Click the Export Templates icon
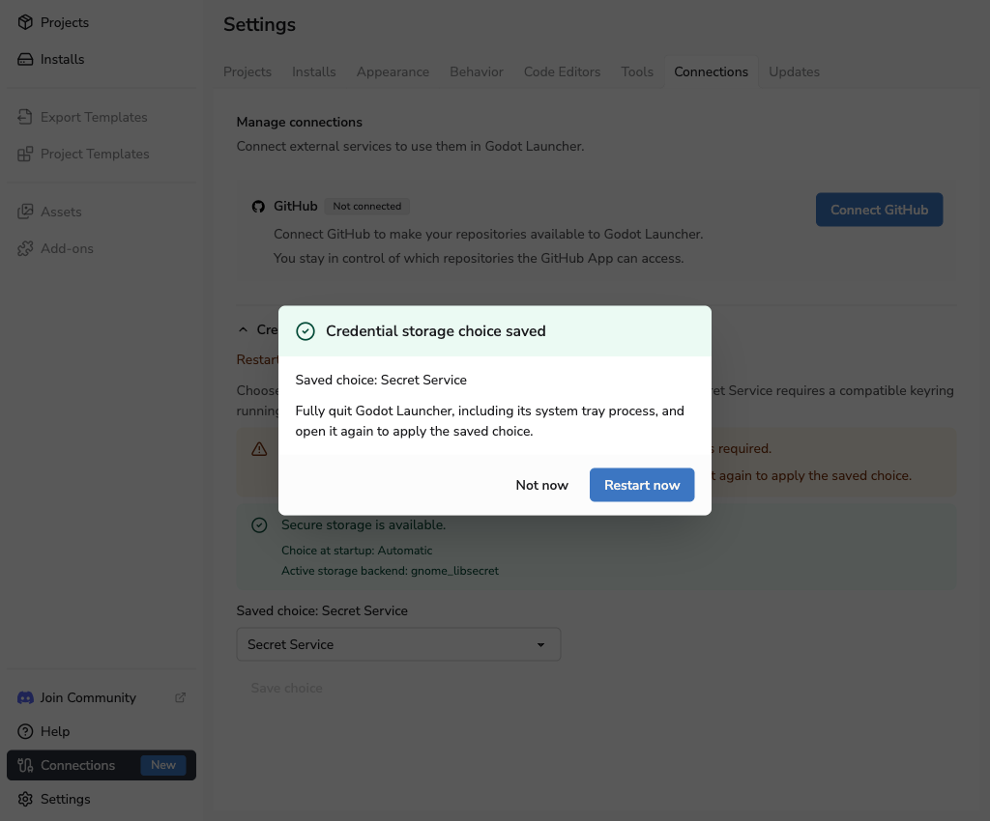This screenshot has width=990, height=821. pos(25,117)
